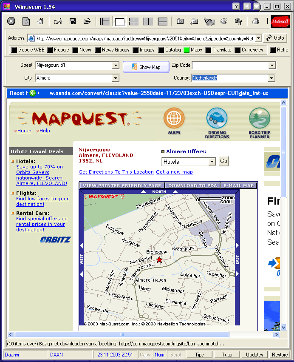This screenshot has width=294, height=362.
Task: Open the Zip Code field dropdown
Action: (272, 66)
